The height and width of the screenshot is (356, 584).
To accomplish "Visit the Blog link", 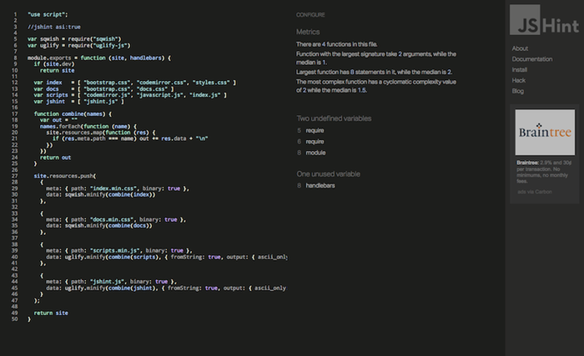I will [x=518, y=90].
